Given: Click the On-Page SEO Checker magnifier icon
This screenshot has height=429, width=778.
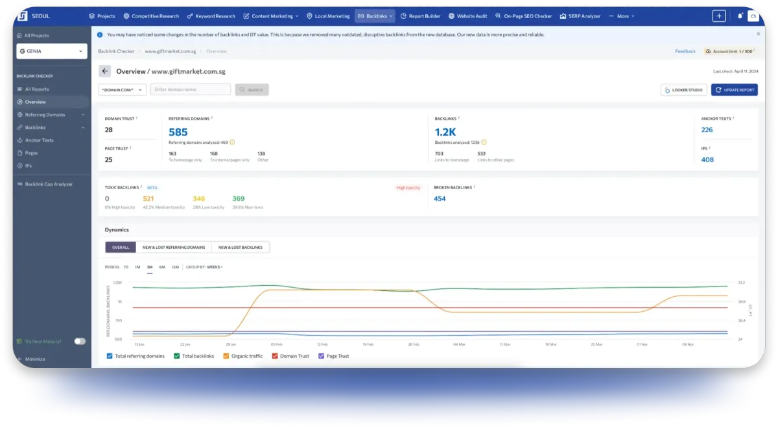Looking at the screenshot, I should tap(498, 16).
